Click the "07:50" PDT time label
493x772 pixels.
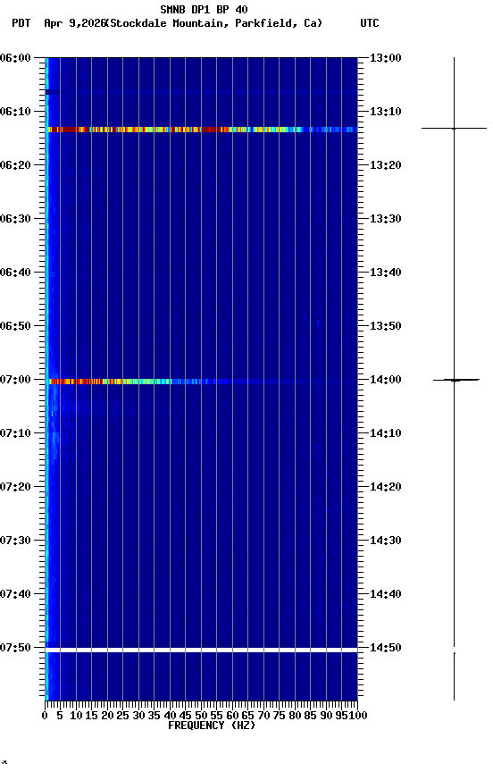(15, 648)
